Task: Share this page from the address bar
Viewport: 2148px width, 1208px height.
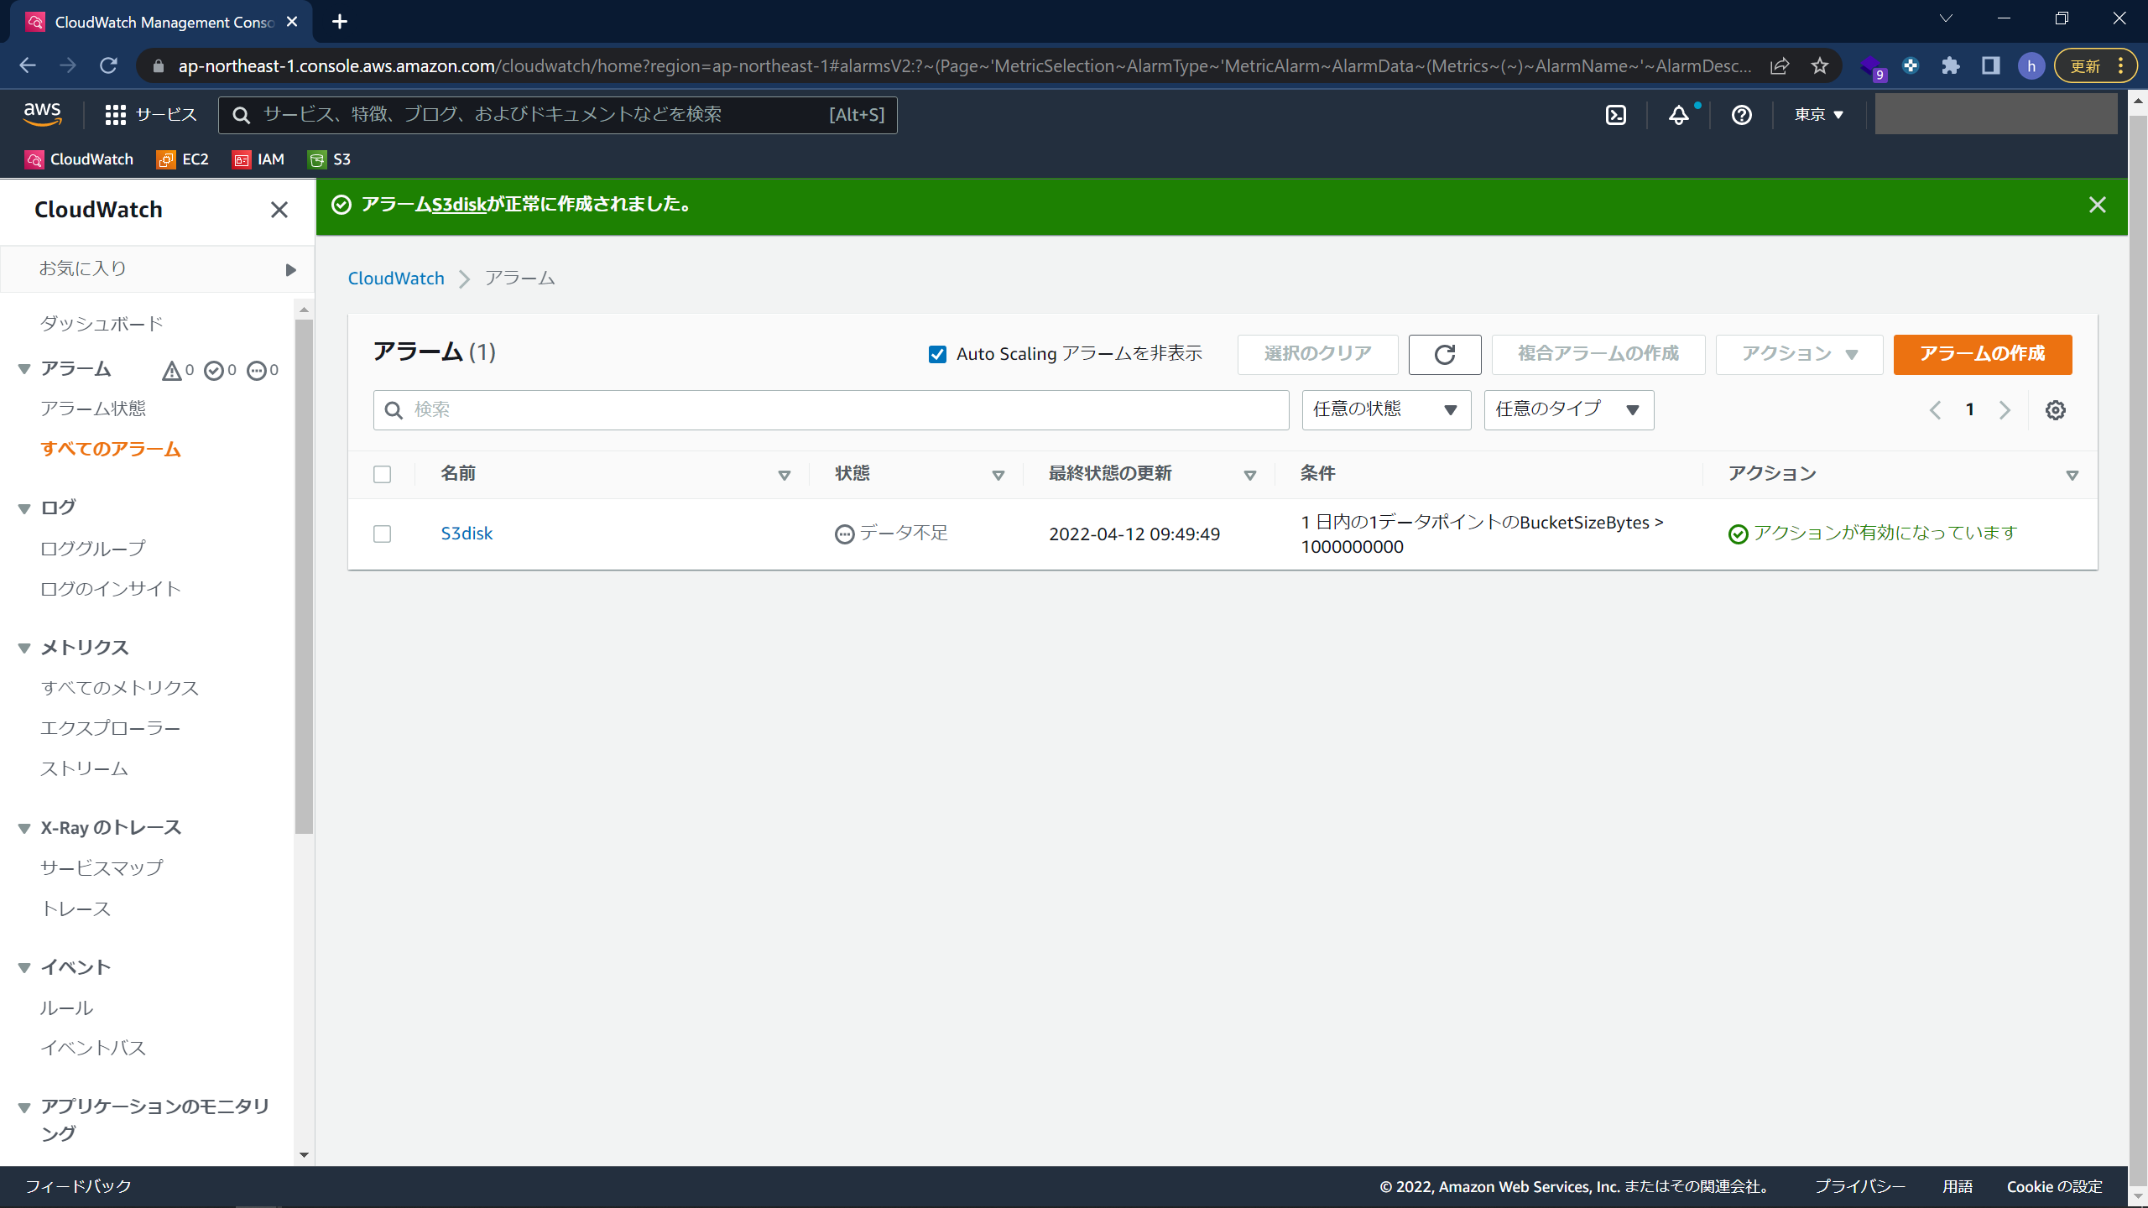Action: (1780, 65)
